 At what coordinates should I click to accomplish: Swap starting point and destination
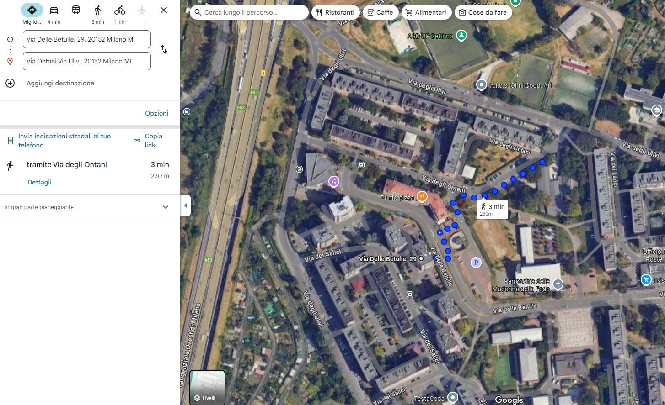click(164, 49)
